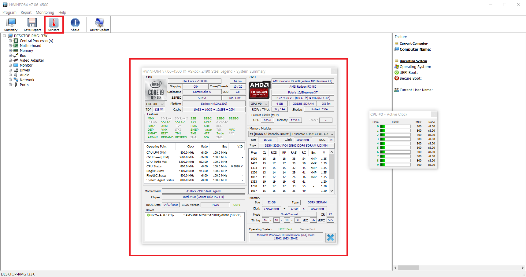Open the CPU #0 selector dropdown
This screenshot has width=526, height=277.
pyautogui.click(x=155, y=104)
